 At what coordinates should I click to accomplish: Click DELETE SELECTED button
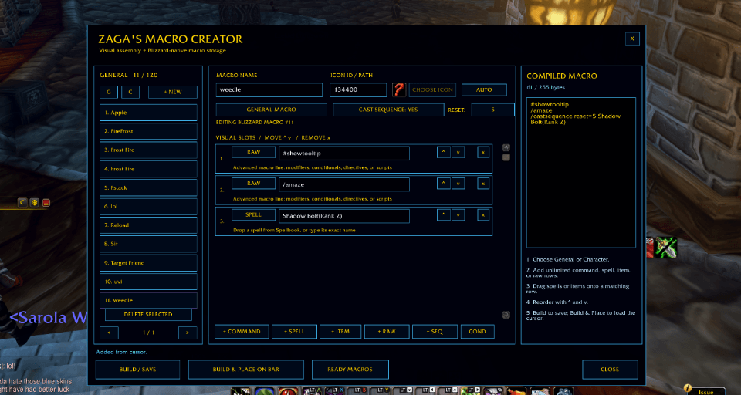148,315
